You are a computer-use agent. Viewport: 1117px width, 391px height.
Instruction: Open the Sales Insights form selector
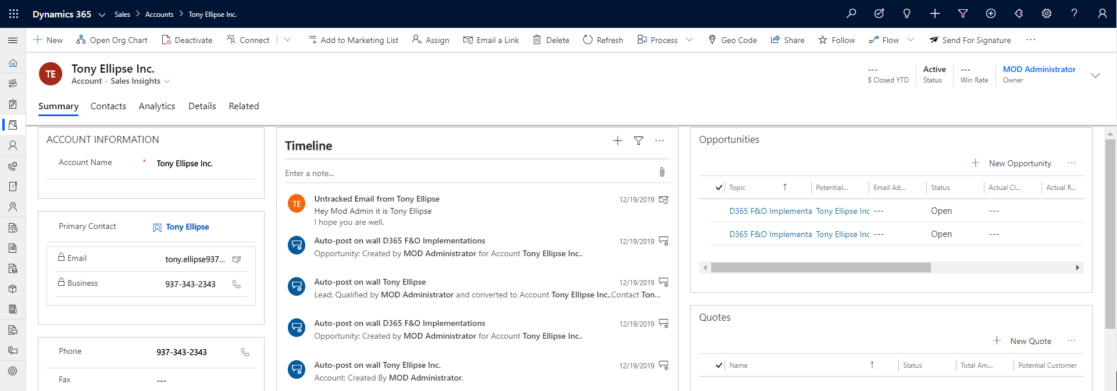140,81
